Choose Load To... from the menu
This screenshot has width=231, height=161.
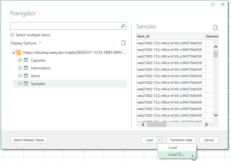[176, 154]
